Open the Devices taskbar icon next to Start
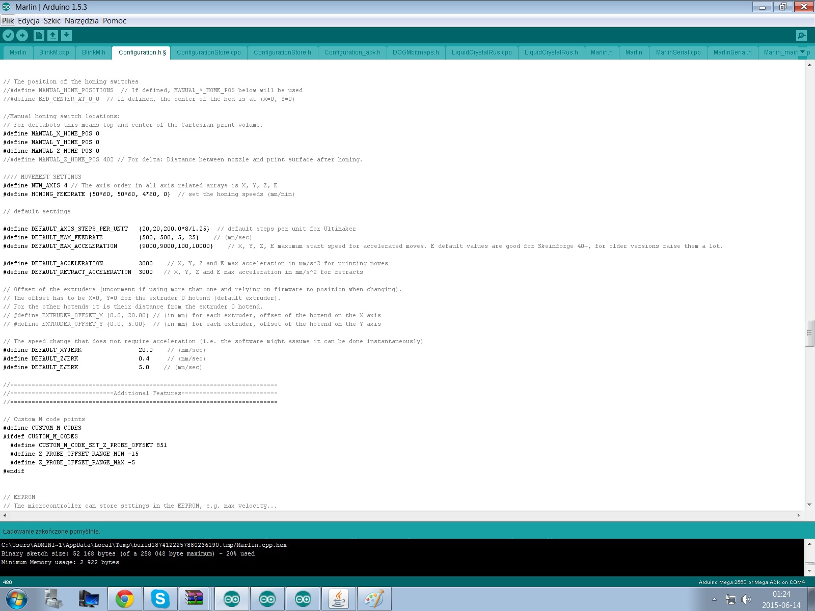 pos(53,599)
